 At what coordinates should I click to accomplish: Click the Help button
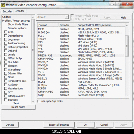[x=123, y=18]
